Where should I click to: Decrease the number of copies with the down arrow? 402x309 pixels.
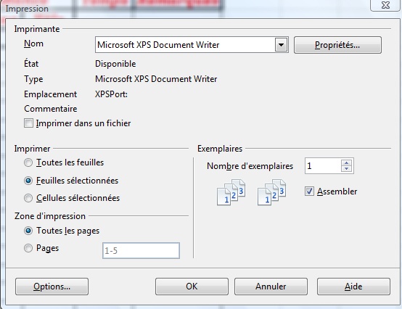coord(347,169)
